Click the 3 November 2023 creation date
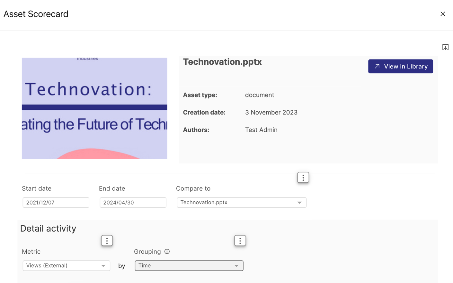 [271, 113]
